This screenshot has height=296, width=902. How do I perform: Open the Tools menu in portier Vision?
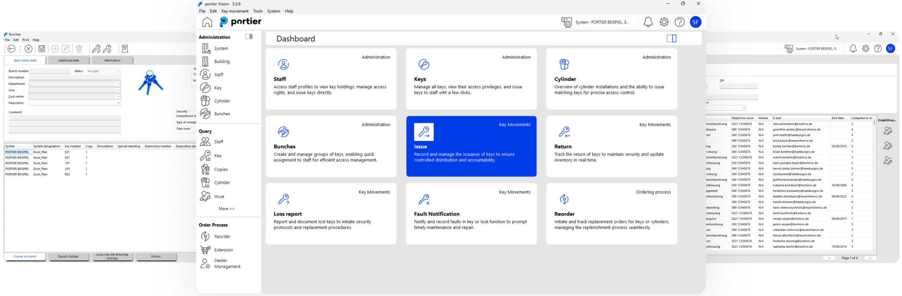tap(258, 11)
